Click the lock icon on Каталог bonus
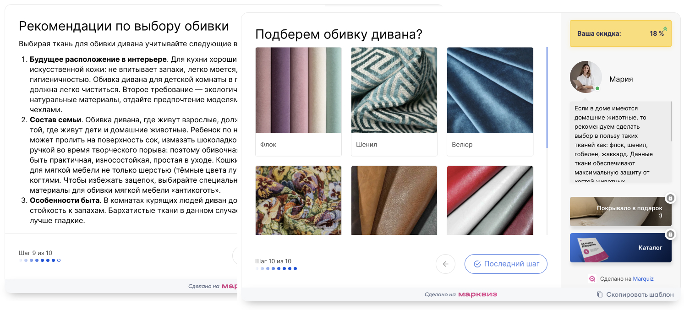 click(x=670, y=234)
